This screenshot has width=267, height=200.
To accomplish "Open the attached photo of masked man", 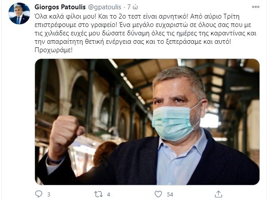I will 147,122.
